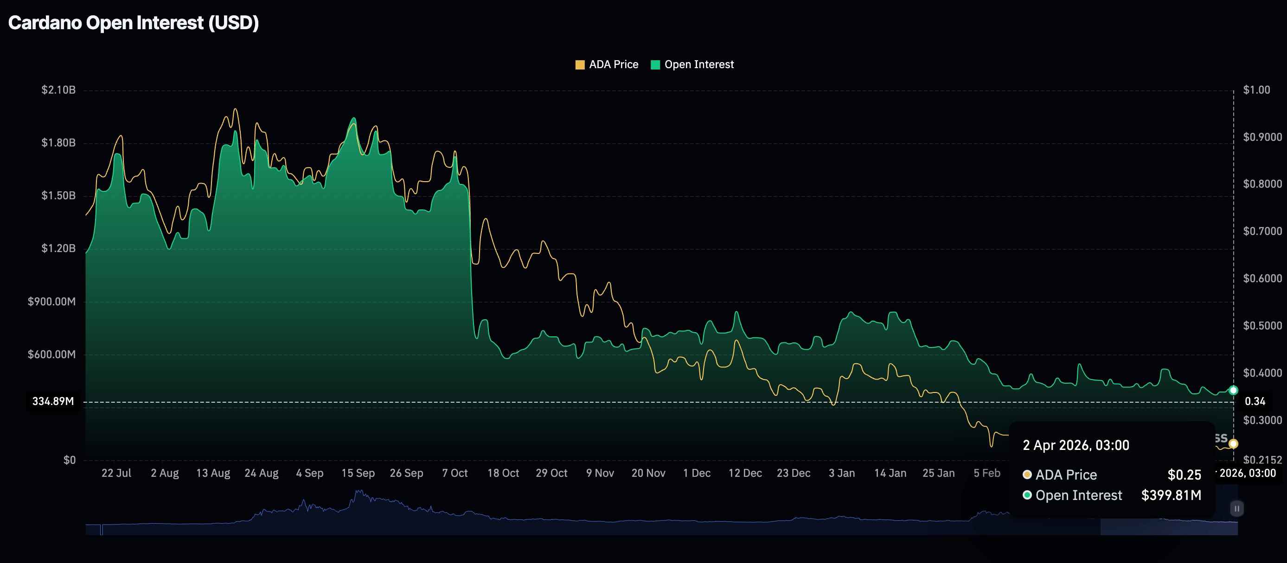Click the green Open Interest endpoint marker
Viewport: 1287px width, 563px height.
tap(1233, 390)
